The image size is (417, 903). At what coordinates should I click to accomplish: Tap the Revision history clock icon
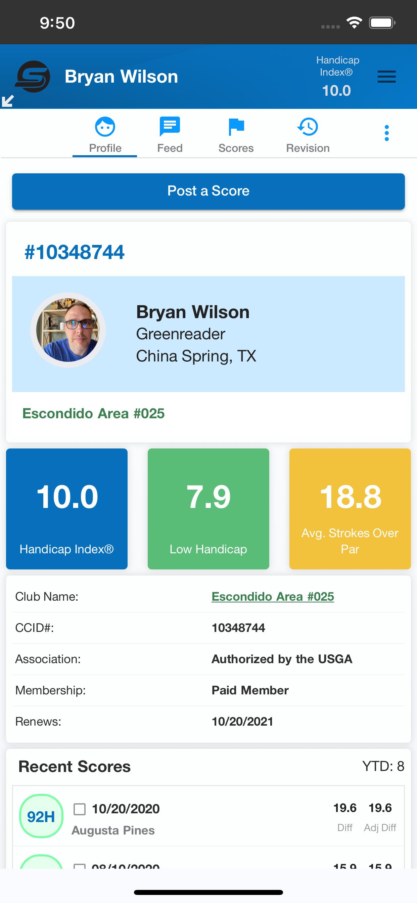308,127
